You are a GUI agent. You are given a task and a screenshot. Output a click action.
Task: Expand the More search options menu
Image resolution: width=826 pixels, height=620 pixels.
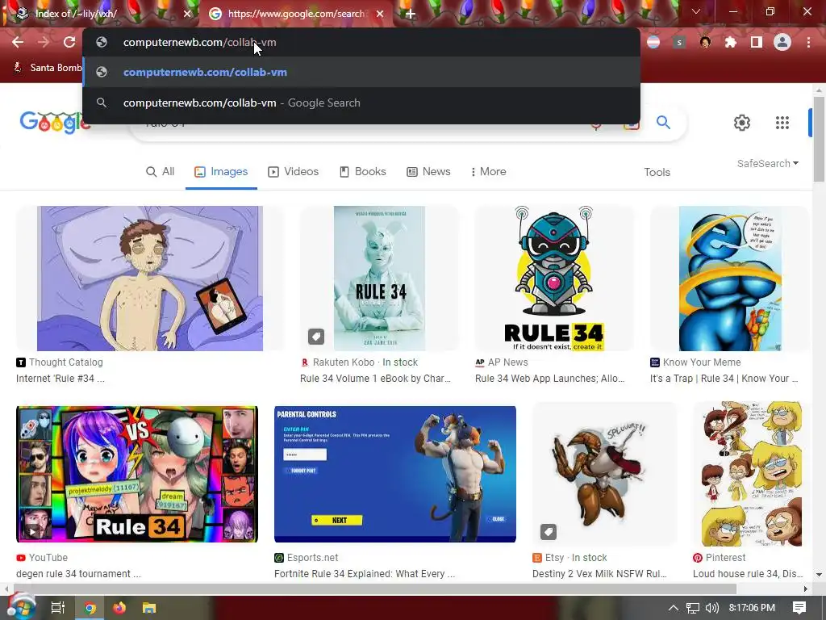(488, 172)
